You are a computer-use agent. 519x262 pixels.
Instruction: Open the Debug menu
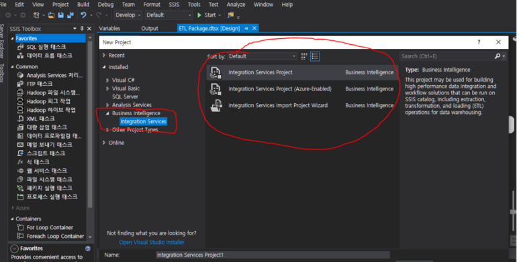[105, 5]
